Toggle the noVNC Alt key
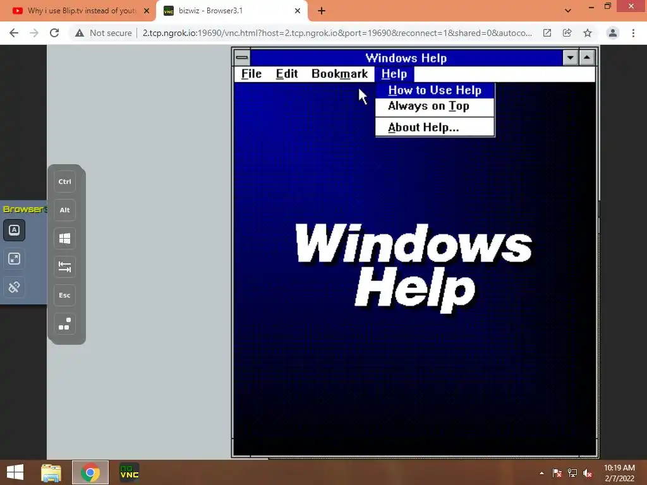This screenshot has height=485, width=647. [65, 210]
